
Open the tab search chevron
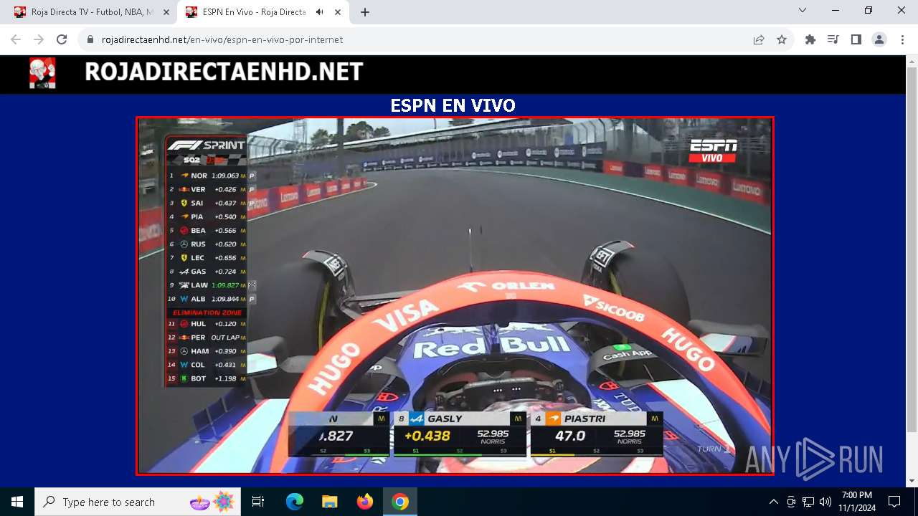point(803,11)
